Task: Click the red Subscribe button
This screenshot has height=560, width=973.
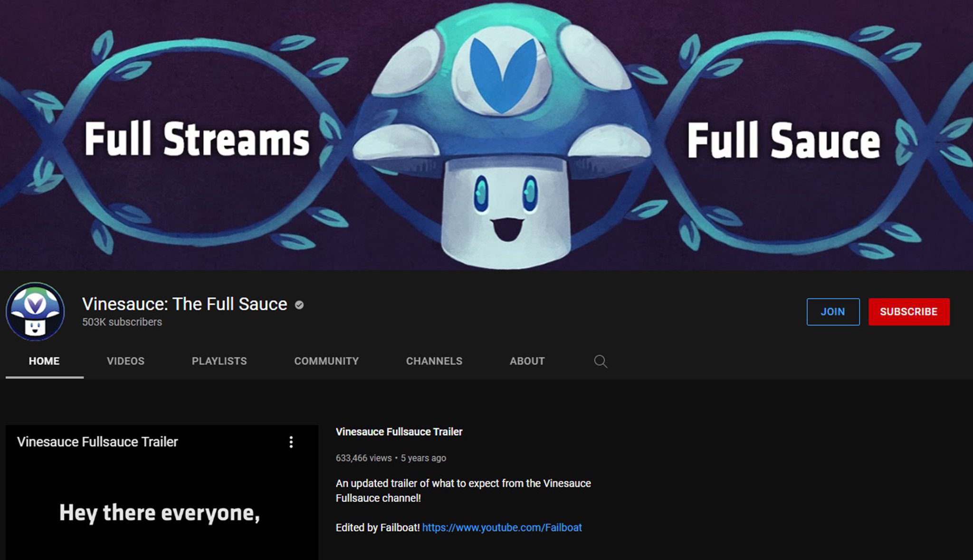Action: (909, 312)
